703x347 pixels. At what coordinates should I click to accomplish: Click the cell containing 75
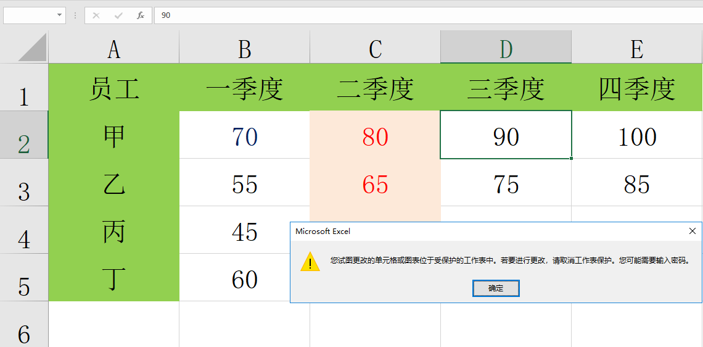[x=506, y=182]
